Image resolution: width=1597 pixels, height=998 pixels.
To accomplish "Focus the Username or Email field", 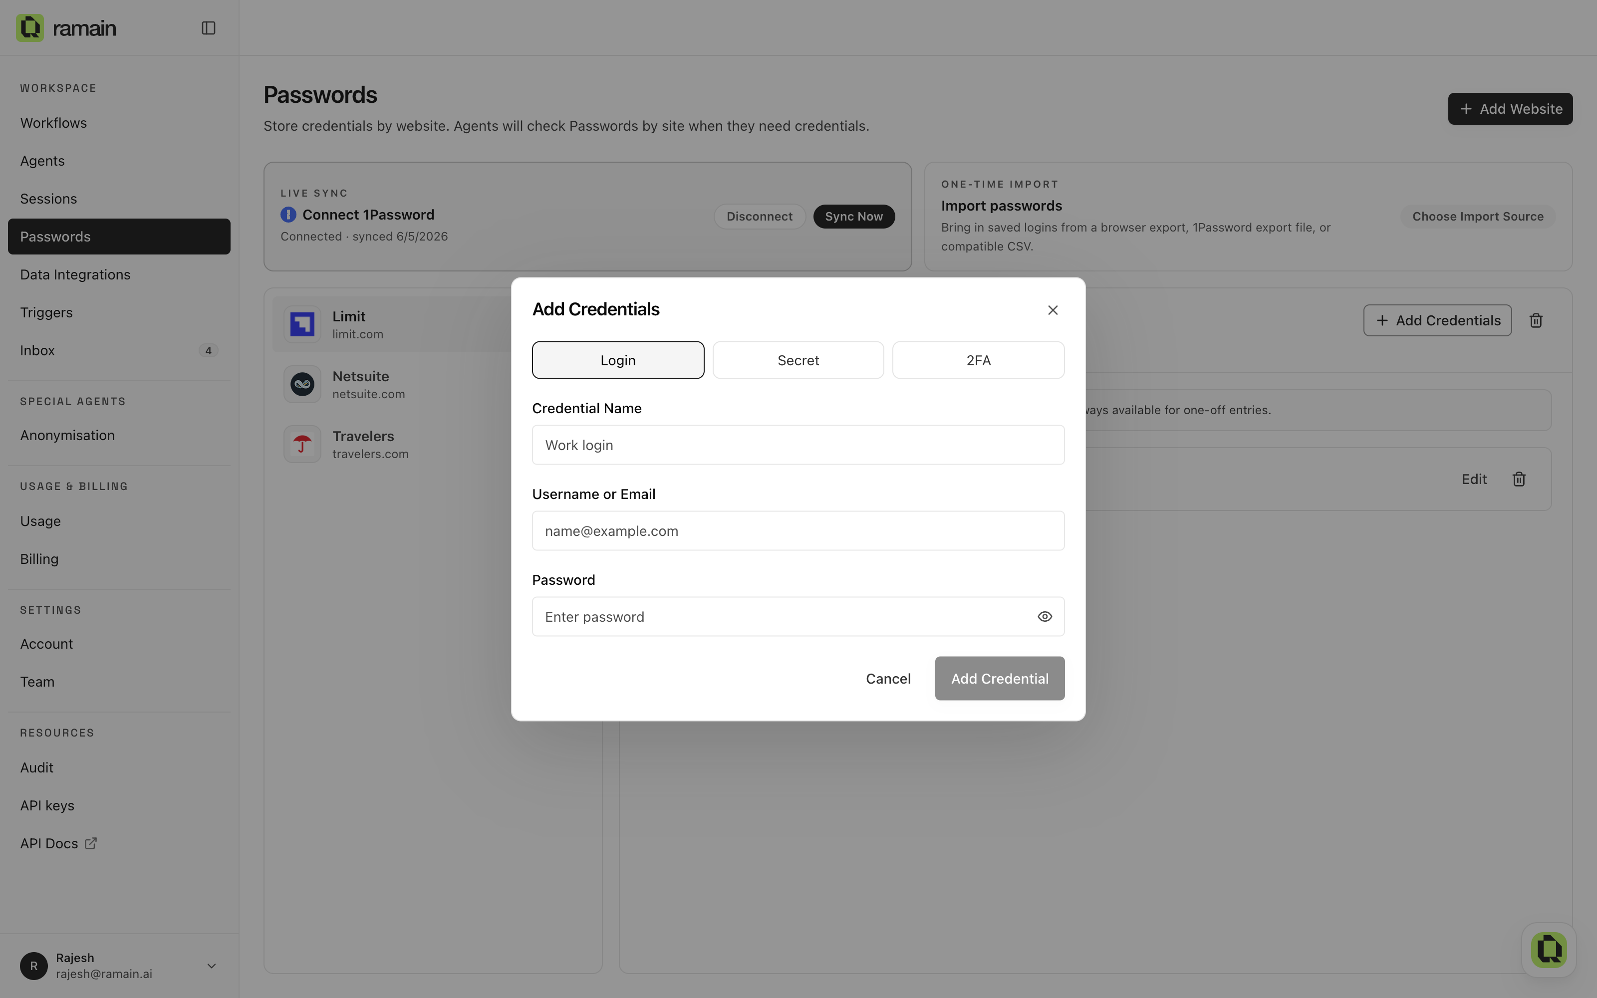I will click(x=798, y=530).
